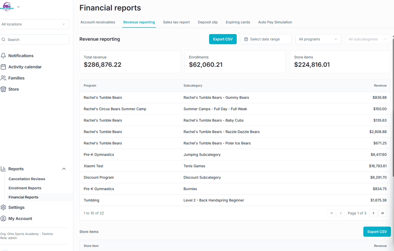Viewport: 394px width, 251px height.
Task: Click the Store items $224,816.01 card
Action: pos(340,62)
